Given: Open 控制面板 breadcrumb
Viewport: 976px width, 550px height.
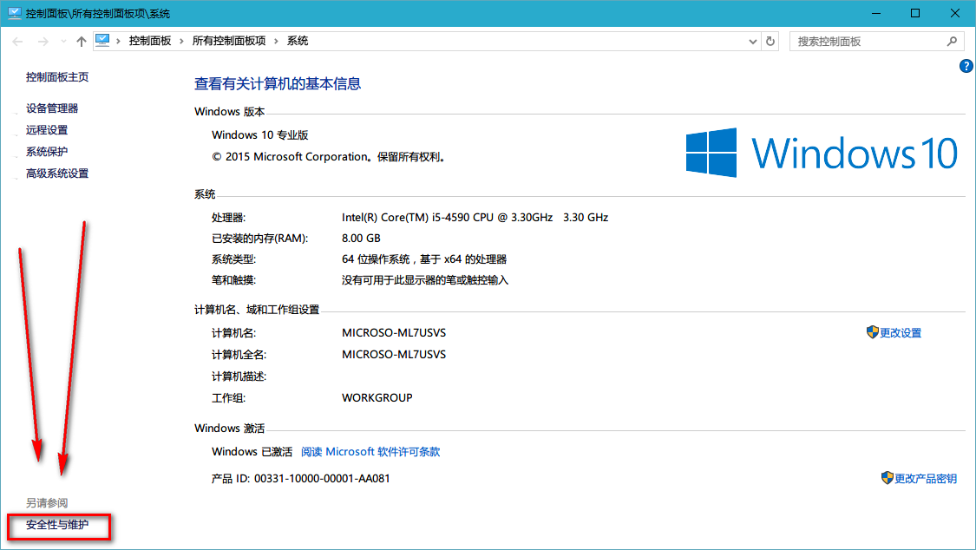Looking at the screenshot, I should pos(150,41).
